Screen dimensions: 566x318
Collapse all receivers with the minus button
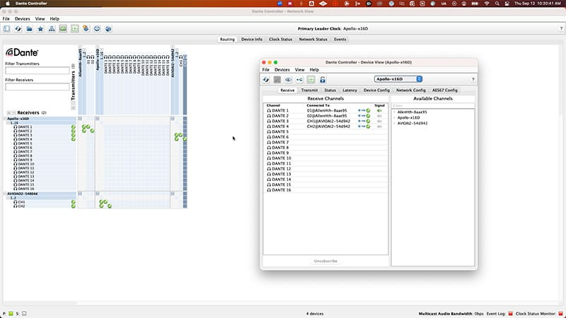coord(14,113)
